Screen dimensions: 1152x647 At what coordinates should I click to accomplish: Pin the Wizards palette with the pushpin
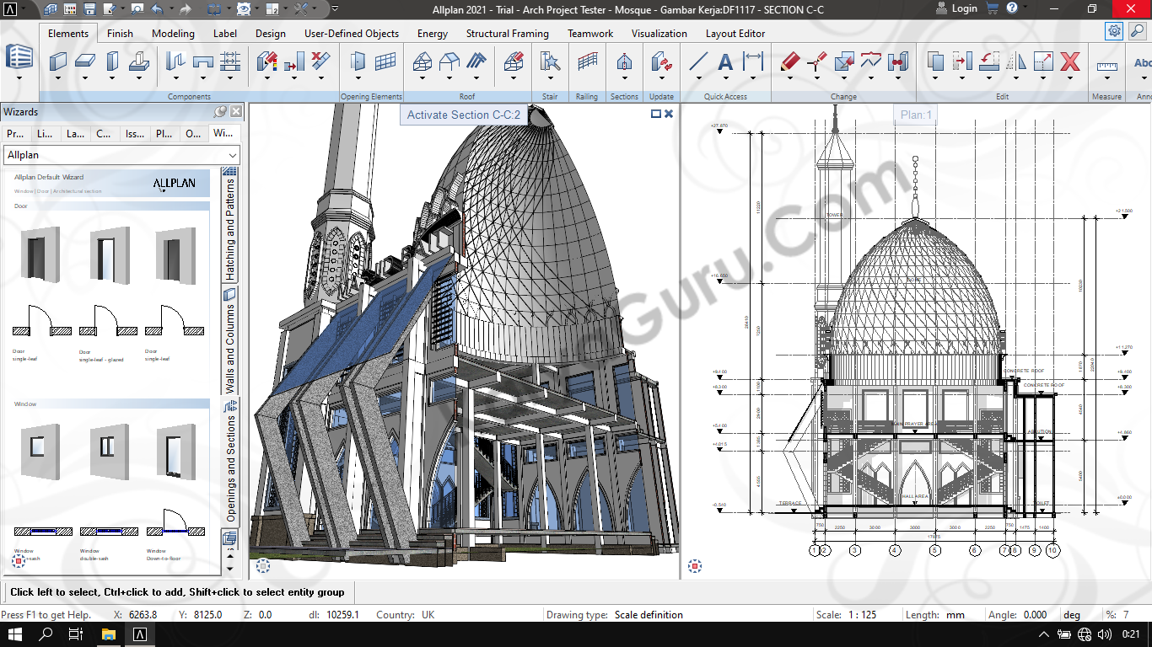point(221,111)
